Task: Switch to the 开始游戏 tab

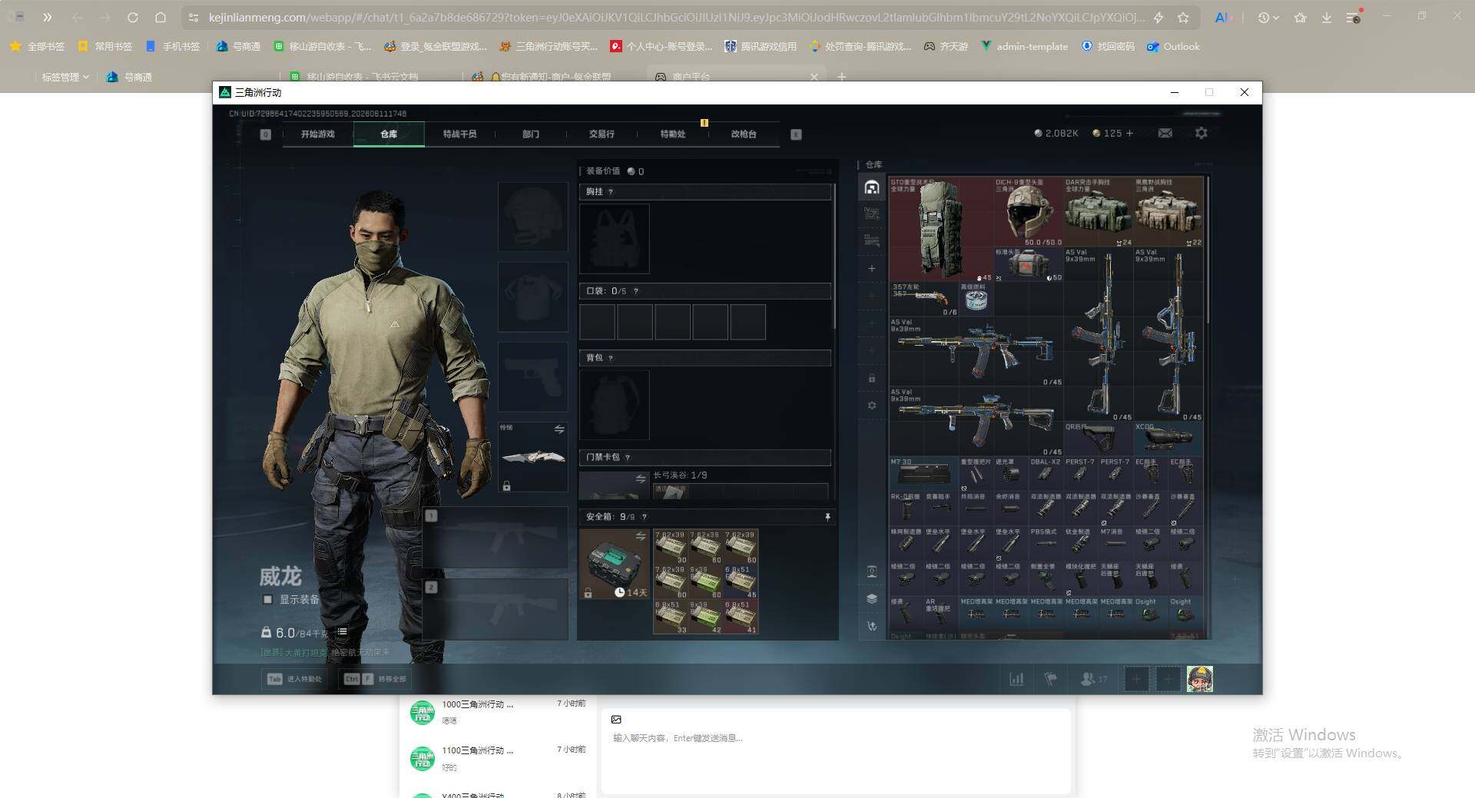Action: click(318, 134)
